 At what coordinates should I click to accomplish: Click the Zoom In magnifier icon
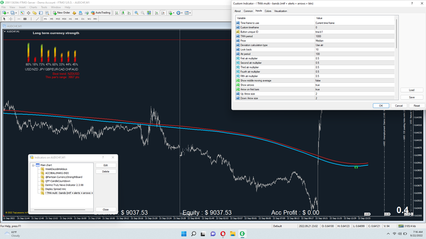click(x=136, y=13)
